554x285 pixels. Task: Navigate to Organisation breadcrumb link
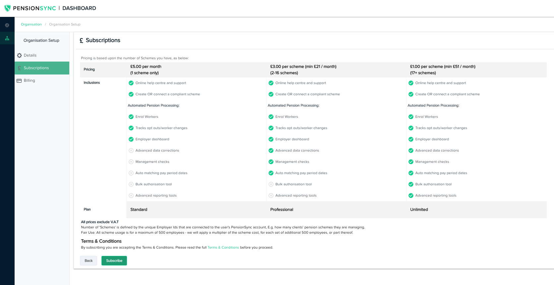[31, 24]
